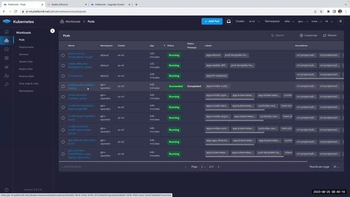The image size is (350, 197).
Task: Select radio for Succeeded nvidia-cuda pod row
Action: [63, 86]
